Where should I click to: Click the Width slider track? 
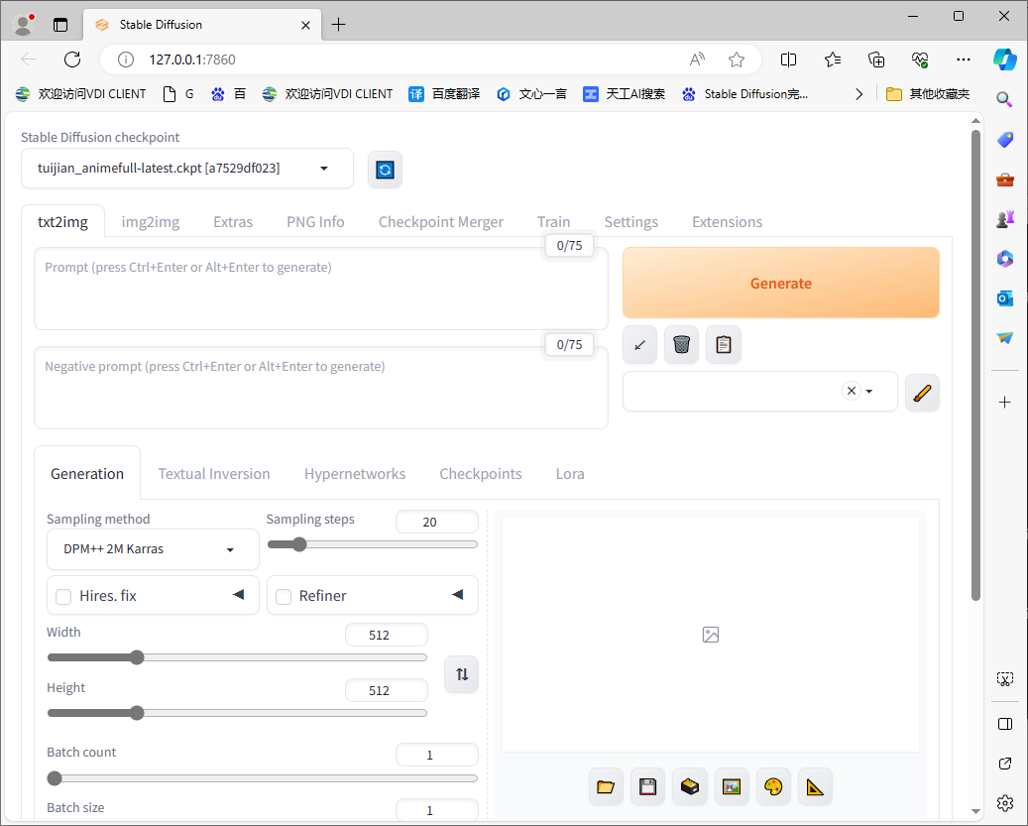click(x=237, y=657)
